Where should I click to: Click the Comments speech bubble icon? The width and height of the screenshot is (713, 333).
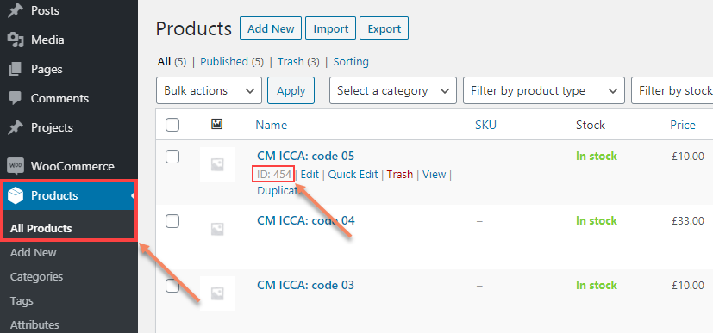[x=15, y=98]
